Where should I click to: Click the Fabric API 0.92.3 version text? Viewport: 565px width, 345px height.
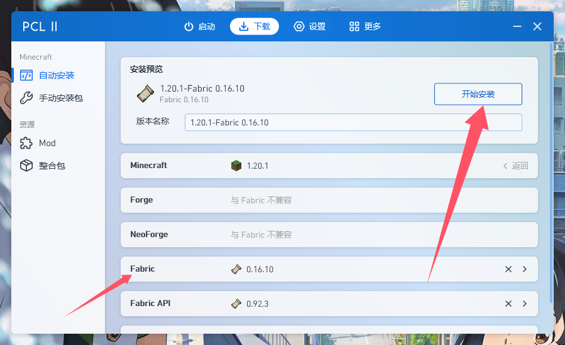click(x=257, y=304)
